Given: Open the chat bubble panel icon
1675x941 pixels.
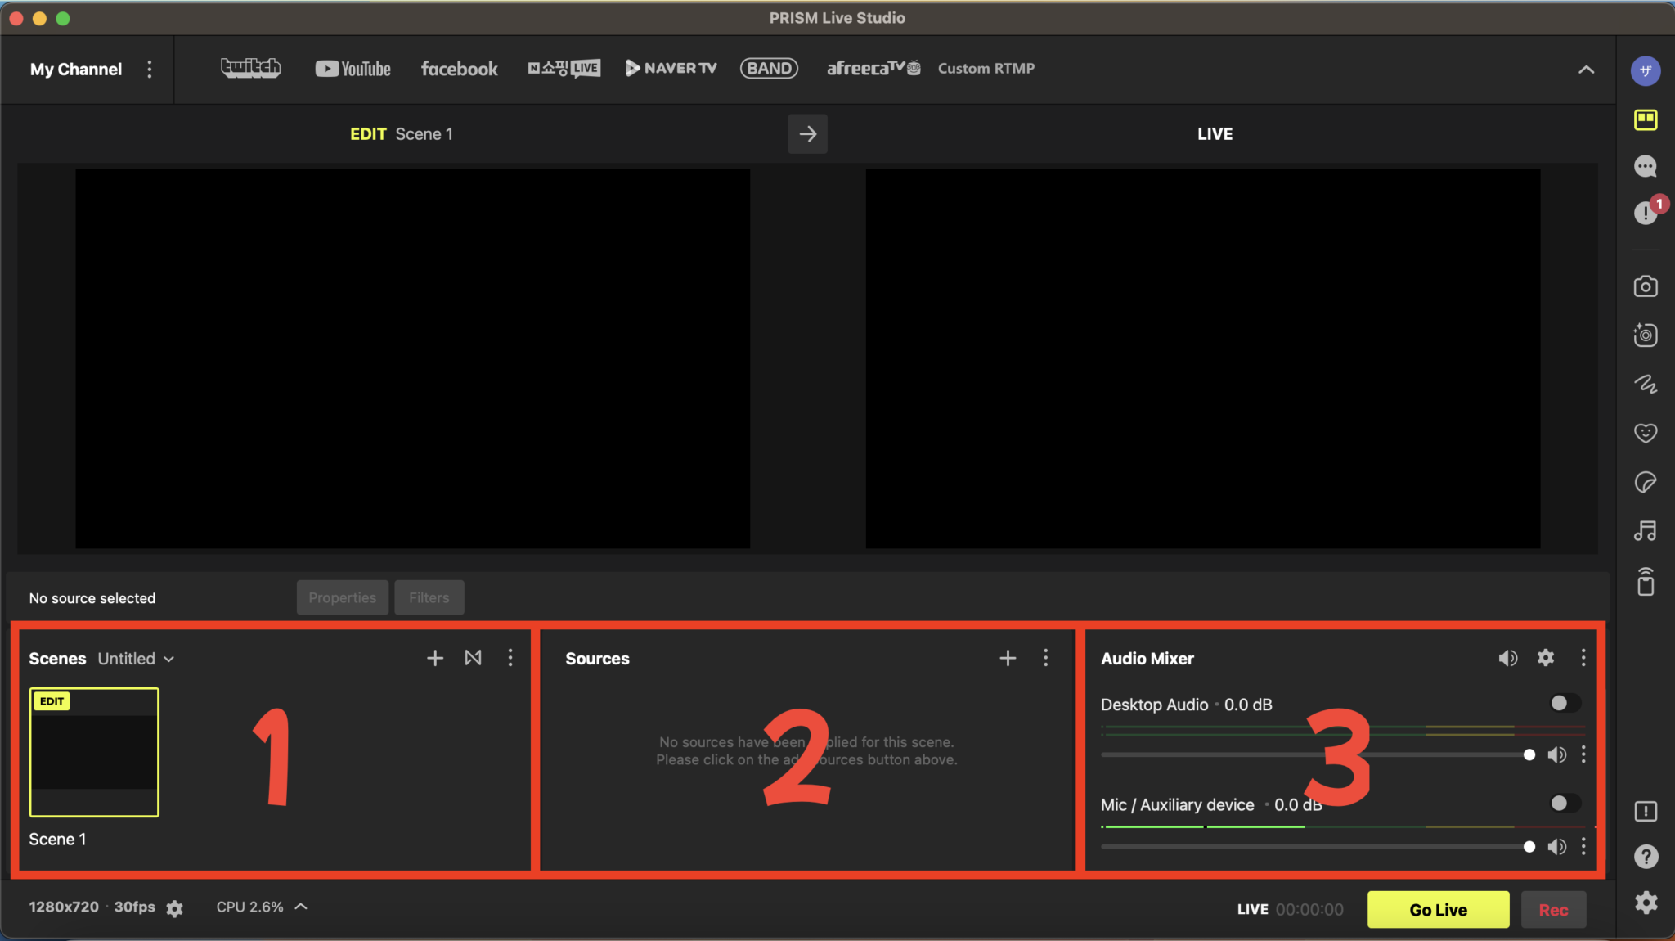Looking at the screenshot, I should click(1645, 167).
